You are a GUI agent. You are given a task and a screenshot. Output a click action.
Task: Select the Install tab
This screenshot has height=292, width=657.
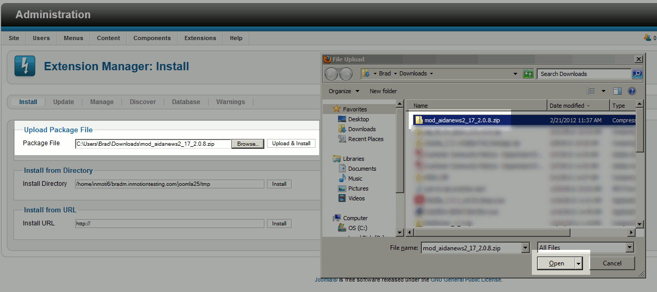(x=28, y=102)
